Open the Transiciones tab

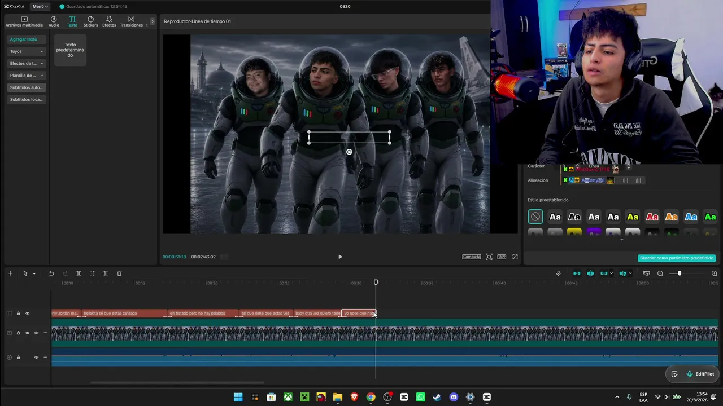131,21
